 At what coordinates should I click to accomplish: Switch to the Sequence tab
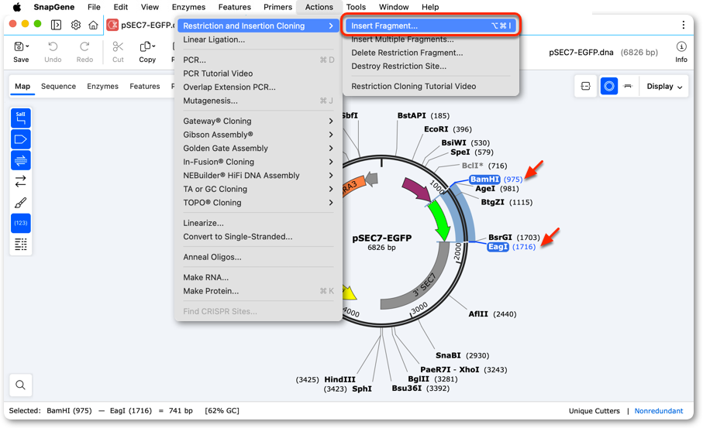pyautogui.click(x=58, y=86)
